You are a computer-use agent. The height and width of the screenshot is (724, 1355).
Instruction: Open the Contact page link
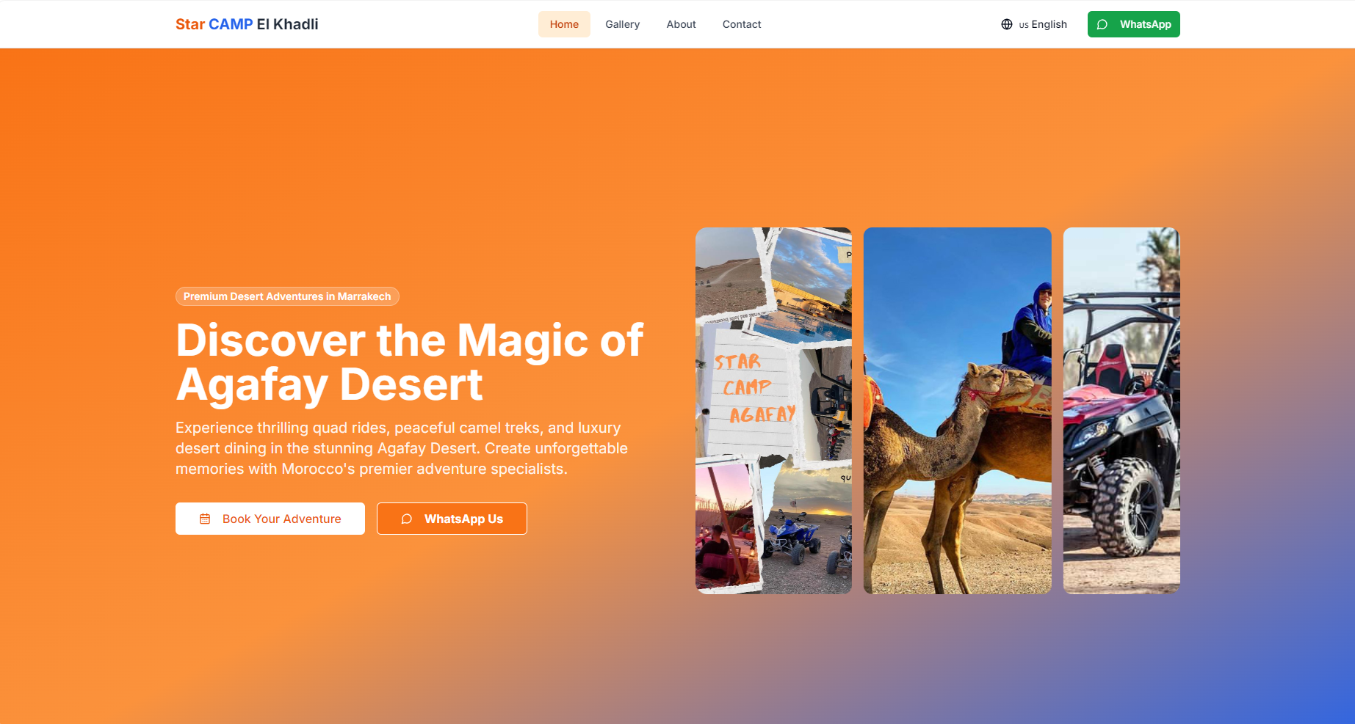742,24
